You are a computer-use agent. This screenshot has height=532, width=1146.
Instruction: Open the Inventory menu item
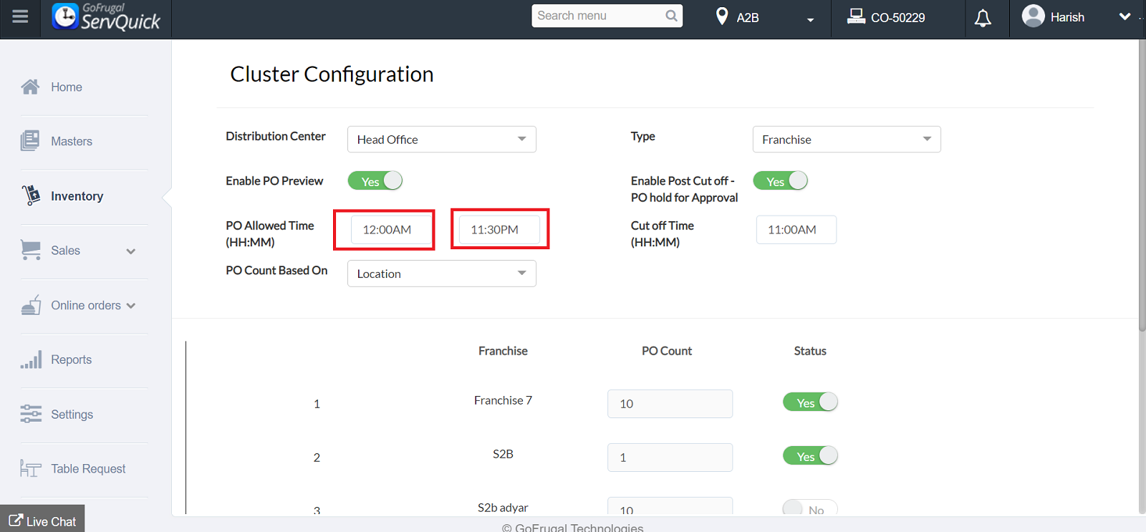(77, 196)
